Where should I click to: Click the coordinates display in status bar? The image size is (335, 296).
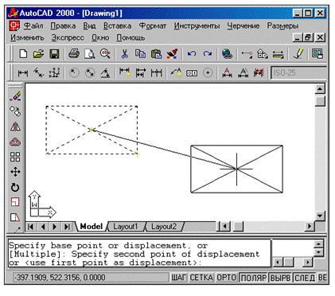coord(91,278)
